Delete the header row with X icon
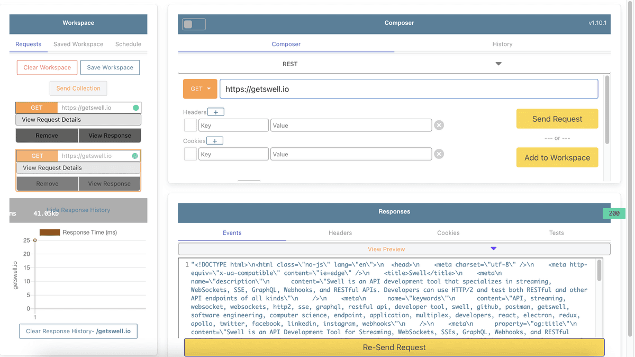The image size is (635, 357). pyautogui.click(x=439, y=126)
